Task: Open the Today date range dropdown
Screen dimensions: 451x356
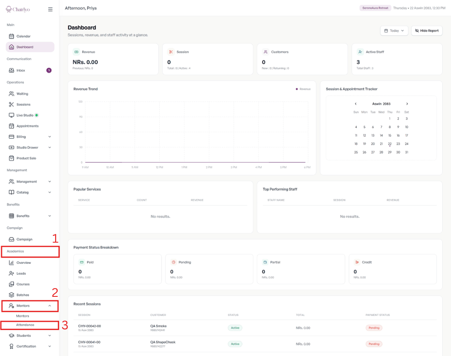Action: [x=394, y=31]
